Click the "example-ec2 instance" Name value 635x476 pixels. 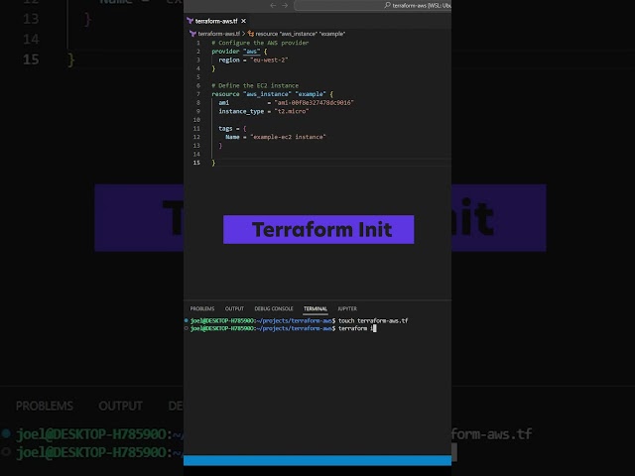[x=288, y=137]
